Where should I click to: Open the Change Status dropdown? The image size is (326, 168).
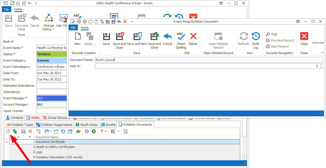49,22
